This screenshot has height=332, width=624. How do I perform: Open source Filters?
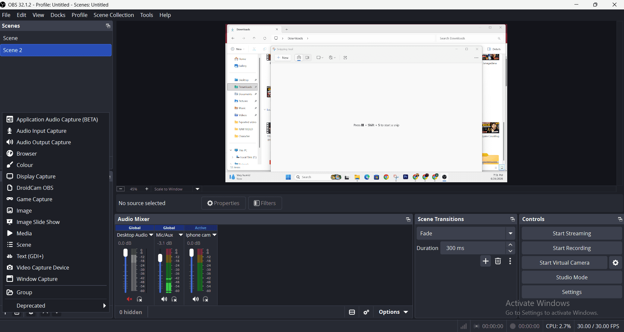tap(265, 203)
